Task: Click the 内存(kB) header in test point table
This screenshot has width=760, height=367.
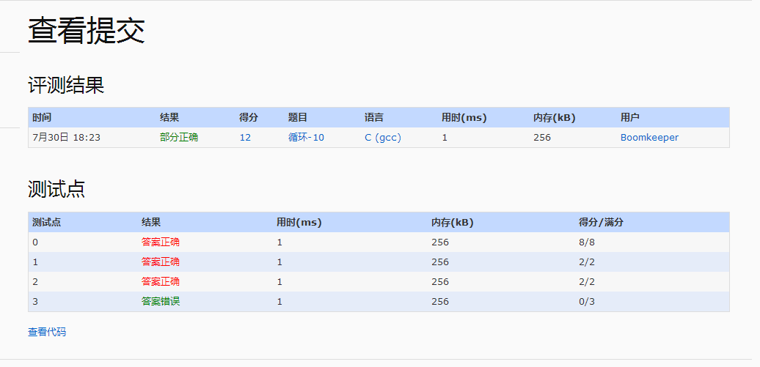Action: point(452,223)
